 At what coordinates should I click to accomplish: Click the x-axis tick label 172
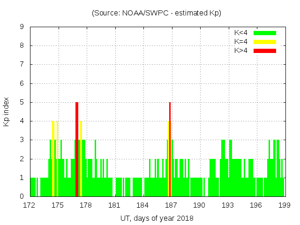(x=30, y=205)
